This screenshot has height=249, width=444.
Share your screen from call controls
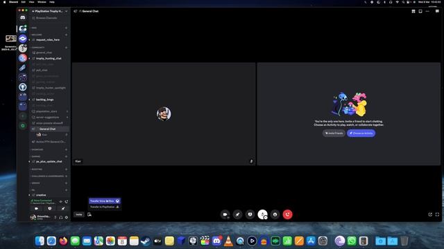pos(250,214)
